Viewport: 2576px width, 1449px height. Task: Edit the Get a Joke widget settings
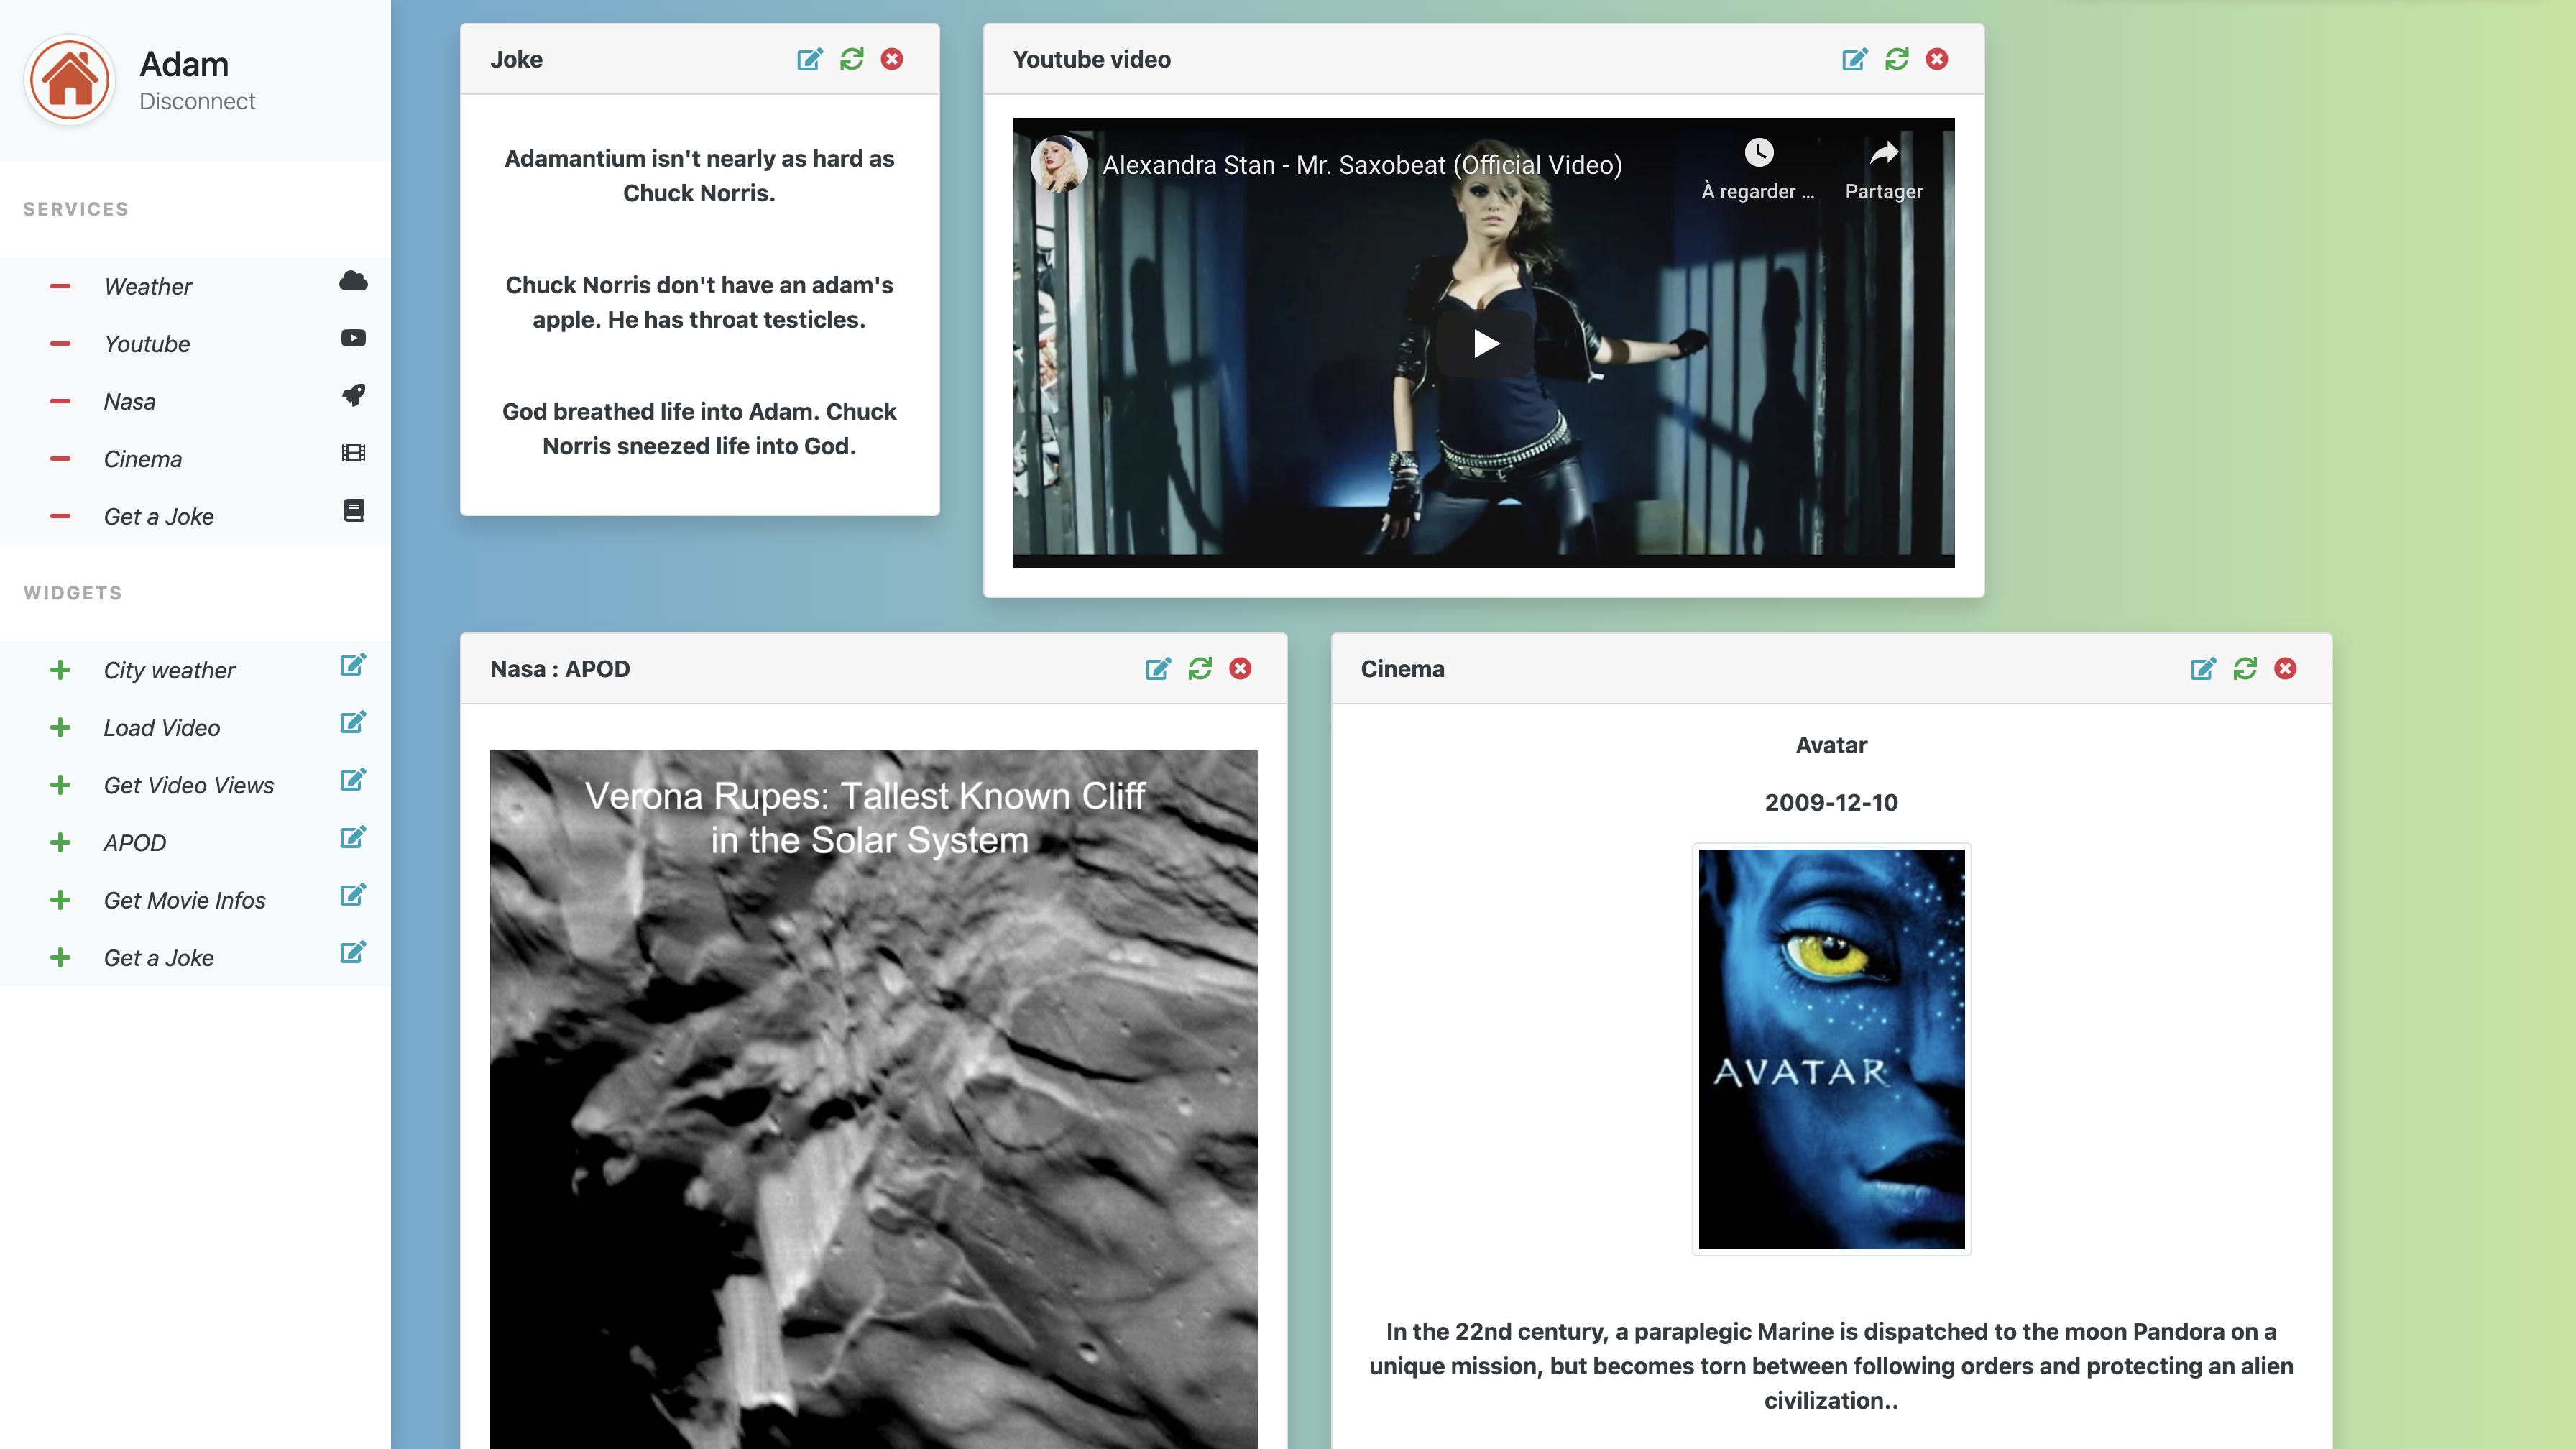353,952
